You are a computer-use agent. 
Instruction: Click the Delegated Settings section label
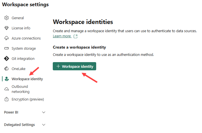[x=20, y=125]
